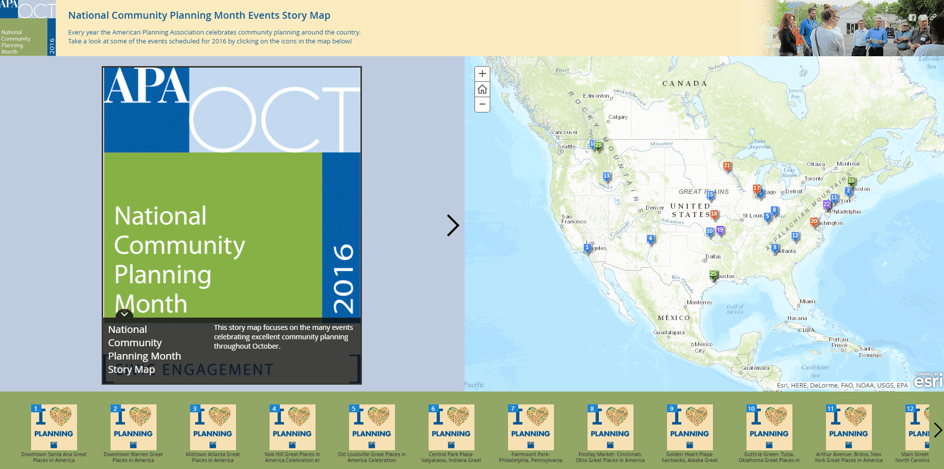Click the story map title heading
Screen dimensions: 944x469
[199, 15]
